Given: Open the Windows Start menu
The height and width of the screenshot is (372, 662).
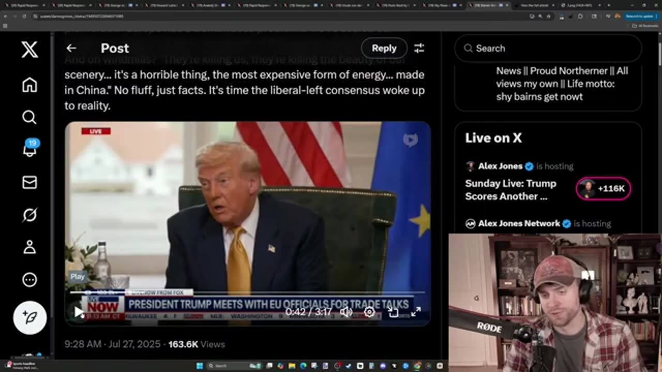Looking at the screenshot, I should coord(200,366).
